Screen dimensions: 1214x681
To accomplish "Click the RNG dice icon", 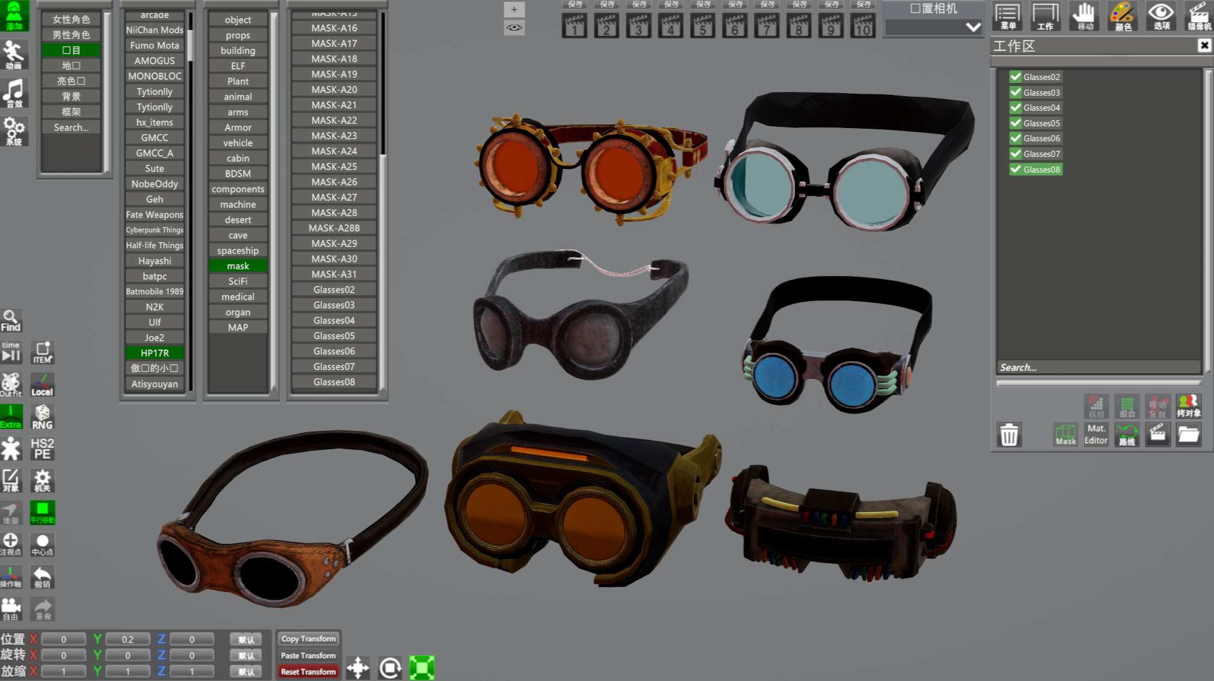I will click(x=42, y=417).
